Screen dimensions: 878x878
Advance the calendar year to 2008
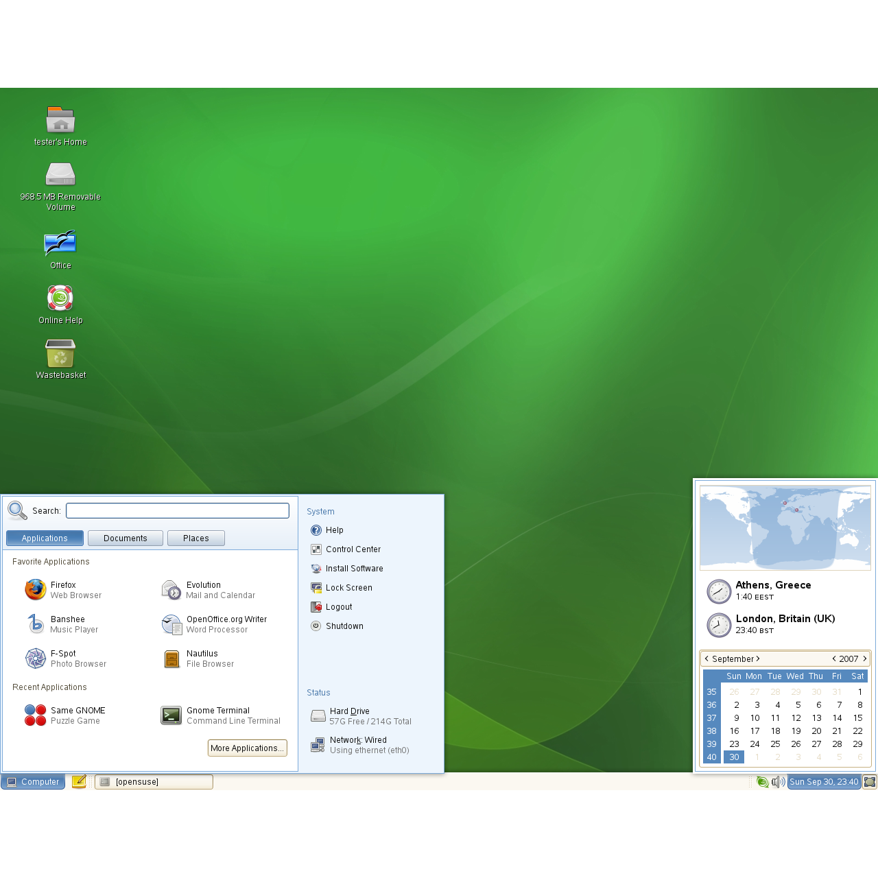865,658
